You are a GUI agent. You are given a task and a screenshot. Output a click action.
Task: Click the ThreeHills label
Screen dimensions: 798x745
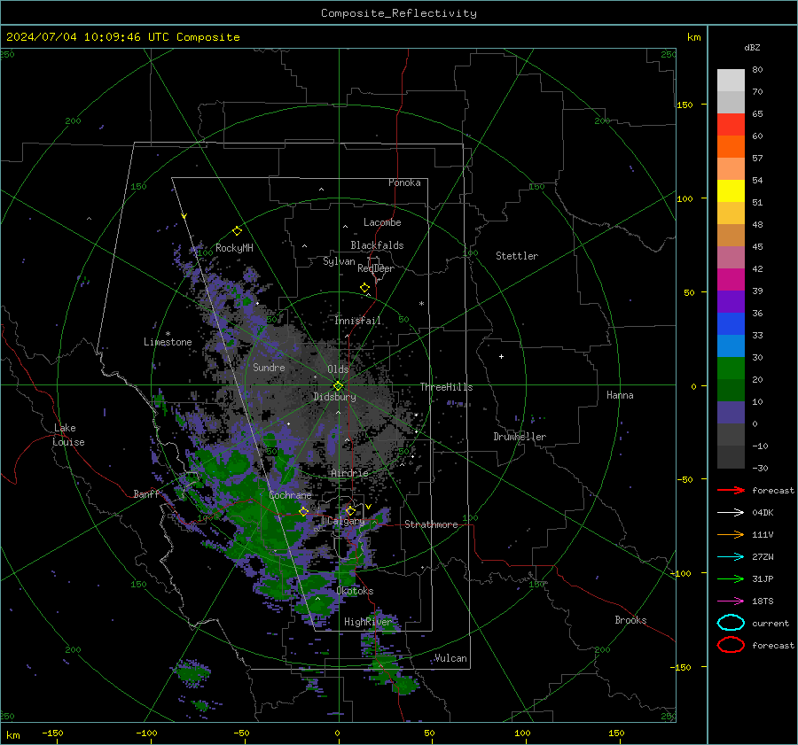446,387
